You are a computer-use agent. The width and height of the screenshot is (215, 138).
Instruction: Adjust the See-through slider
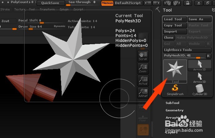83,3
